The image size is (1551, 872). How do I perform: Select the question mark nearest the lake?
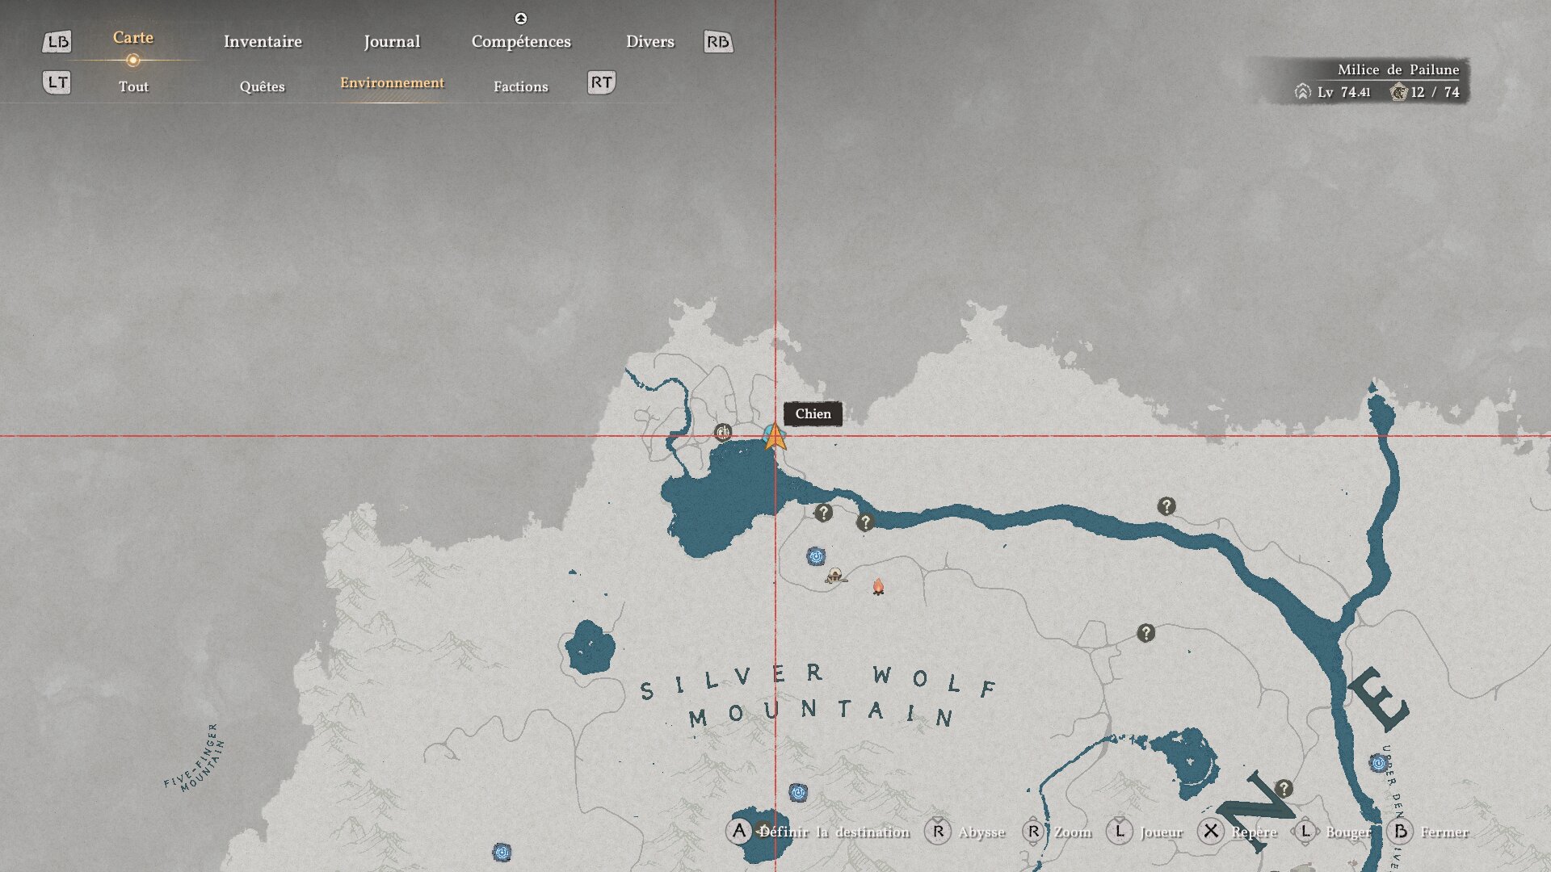(x=823, y=513)
